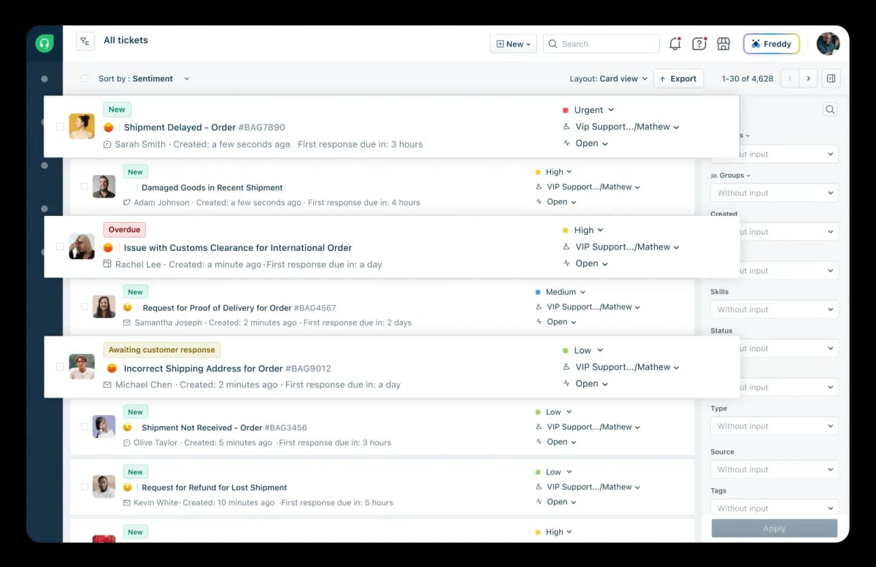Select the Proof of Delivery ticket checkbox
Screen dimensions: 876x567
[x=85, y=306]
